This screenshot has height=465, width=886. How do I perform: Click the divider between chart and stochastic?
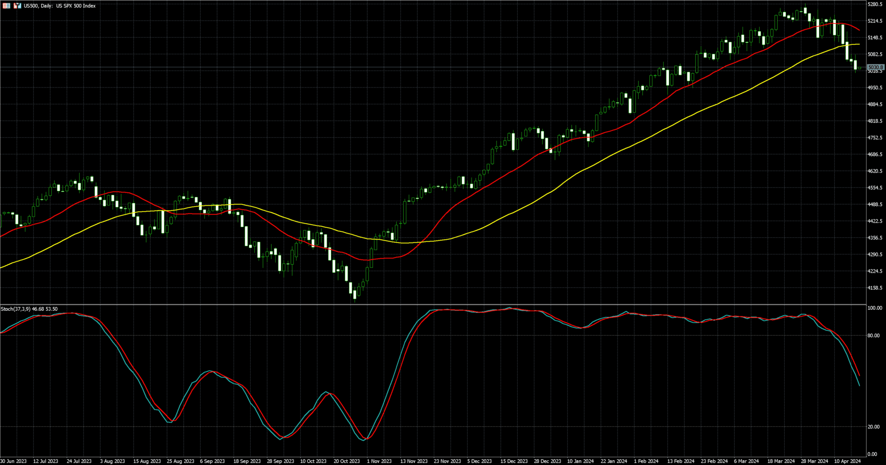(x=433, y=304)
